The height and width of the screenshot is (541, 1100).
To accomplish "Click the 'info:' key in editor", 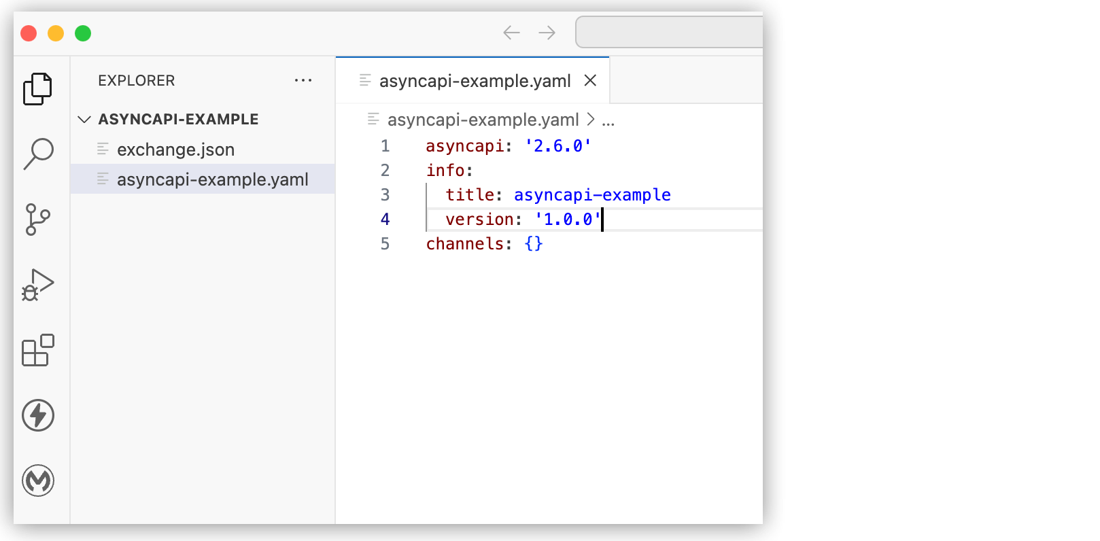I will point(449,171).
